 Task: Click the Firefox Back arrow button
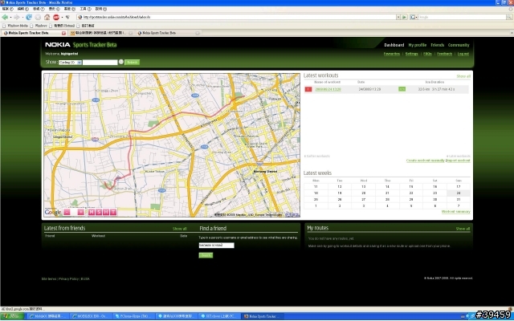pos(5,17)
